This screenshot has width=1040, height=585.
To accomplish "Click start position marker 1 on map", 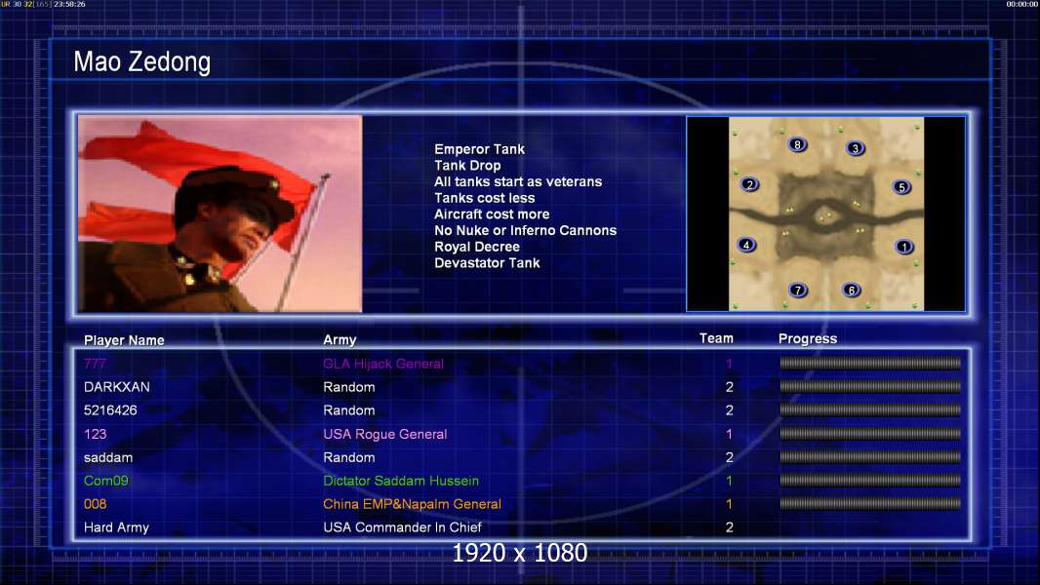I will (904, 247).
